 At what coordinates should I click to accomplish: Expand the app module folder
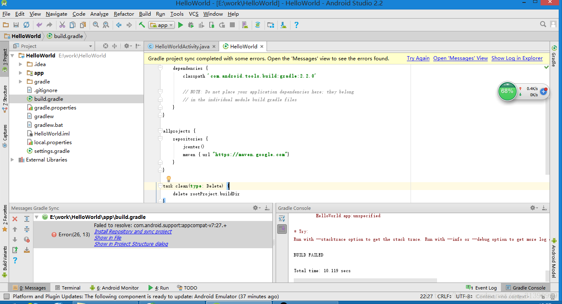tap(21, 73)
